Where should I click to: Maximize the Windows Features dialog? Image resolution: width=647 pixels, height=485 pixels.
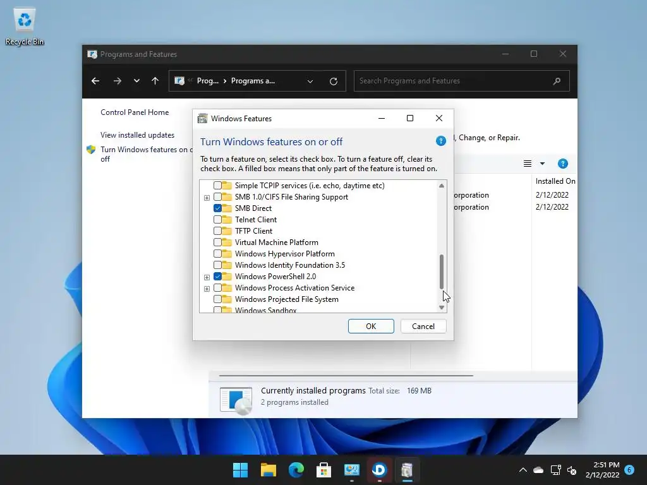[x=409, y=118]
